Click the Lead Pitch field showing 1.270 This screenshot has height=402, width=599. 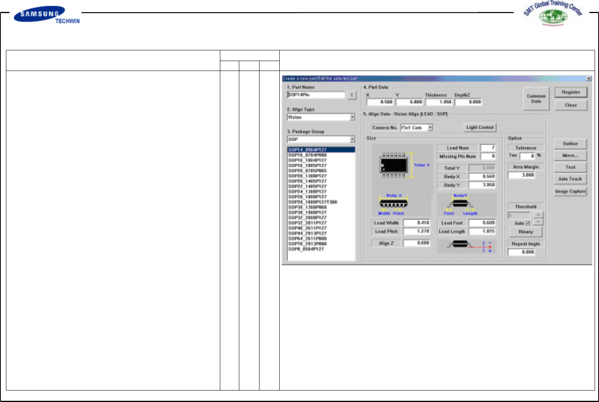pyautogui.click(x=416, y=232)
